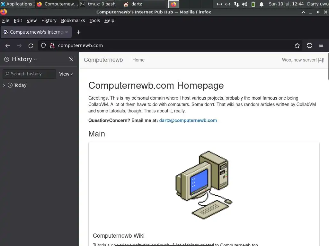Click the forward navigation arrow
Image resolution: width=329 pixels, height=246 pixels.
click(x=19, y=45)
